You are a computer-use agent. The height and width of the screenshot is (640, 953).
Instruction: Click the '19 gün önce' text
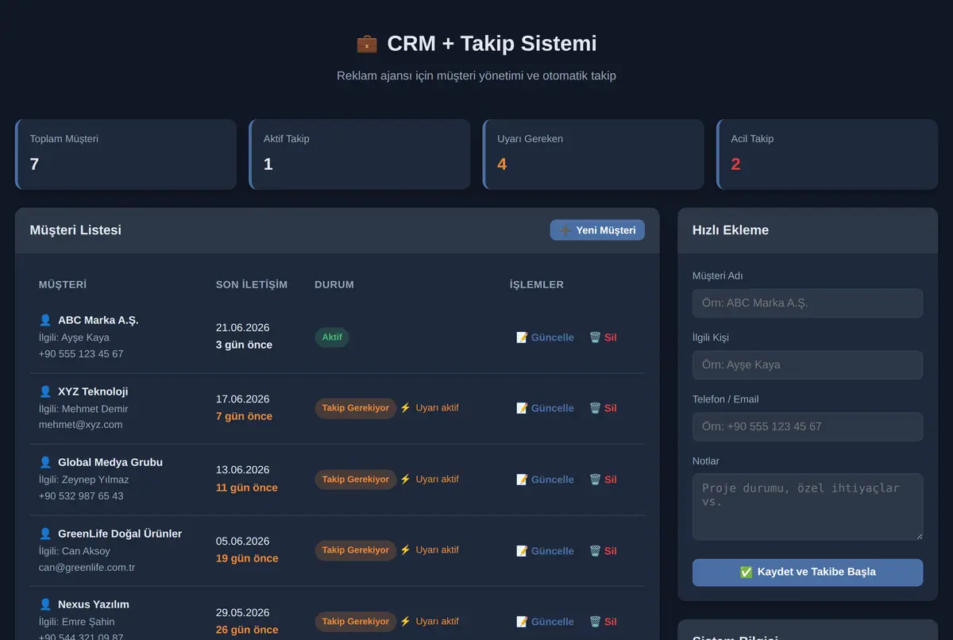point(247,558)
